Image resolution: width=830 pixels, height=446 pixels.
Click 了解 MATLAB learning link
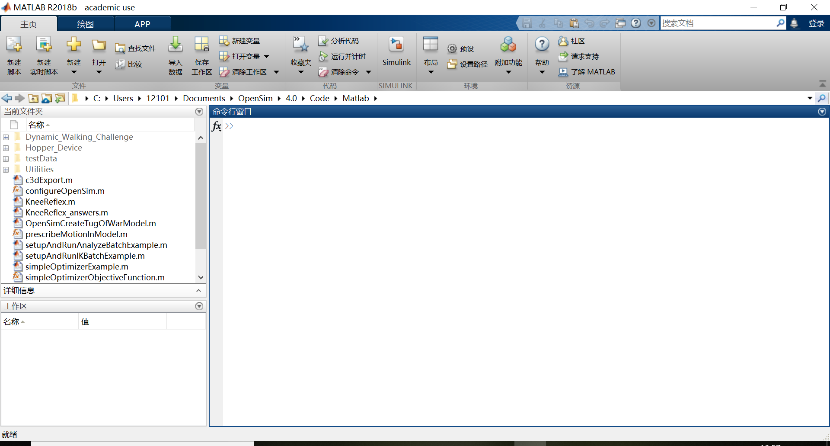592,72
